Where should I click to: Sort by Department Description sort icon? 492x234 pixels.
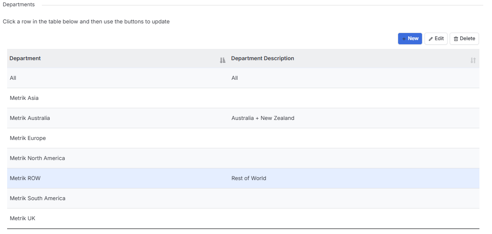[473, 60]
